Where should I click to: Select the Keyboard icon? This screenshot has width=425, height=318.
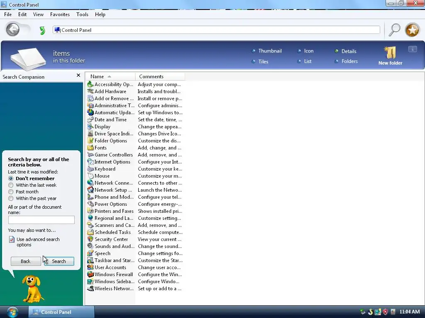coord(90,169)
